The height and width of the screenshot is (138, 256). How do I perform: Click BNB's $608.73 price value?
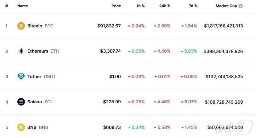point(112,127)
